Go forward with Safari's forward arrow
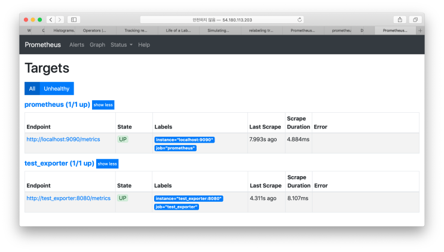The height and width of the screenshot is (252, 444). pyautogui.click(x=60, y=20)
